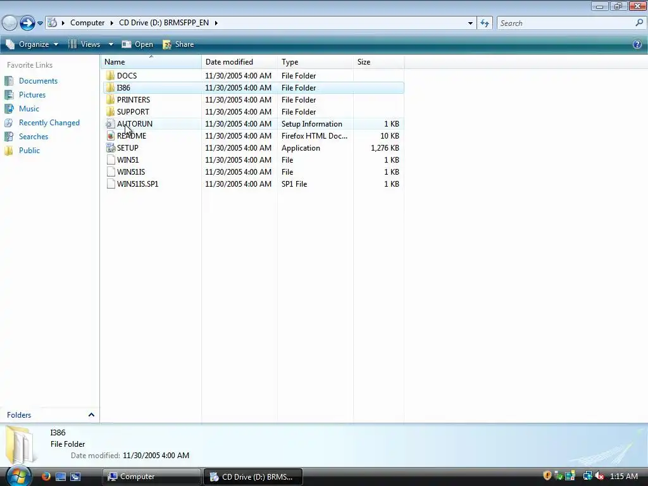The width and height of the screenshot is (648, 486).
Task: Select the WIN51IS file icon
Action: 110,171
